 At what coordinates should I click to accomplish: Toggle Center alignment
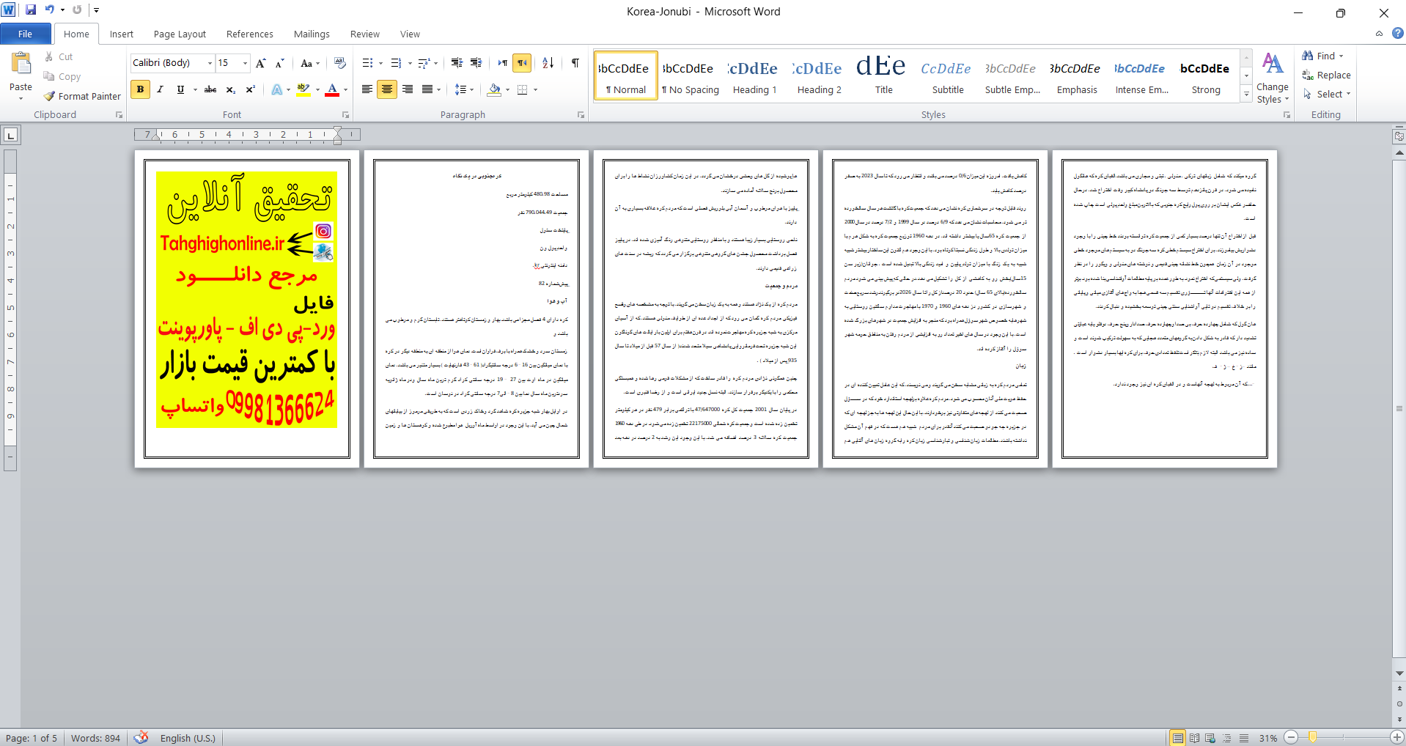387,89
